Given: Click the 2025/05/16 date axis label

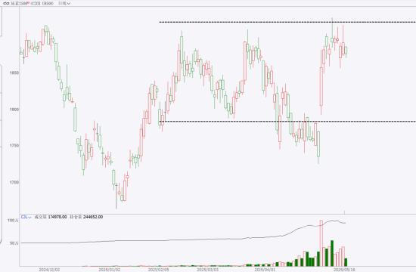Looking at the screenshot, I should 344,269.
